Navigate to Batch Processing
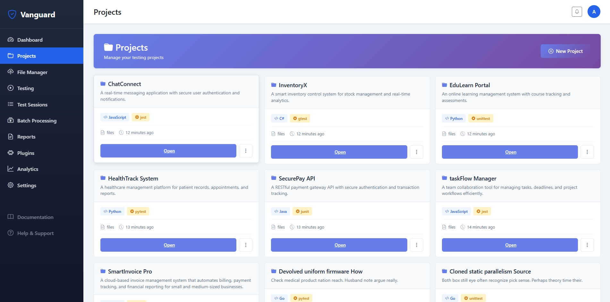The height and width of the screenshot is (302, 610). [x=37, y=121]
